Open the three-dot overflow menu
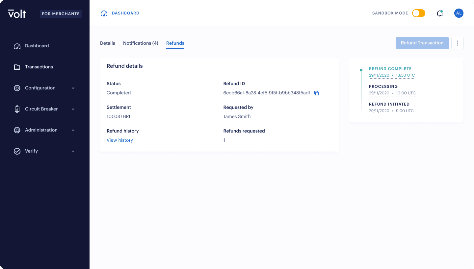 coord(457,43)
